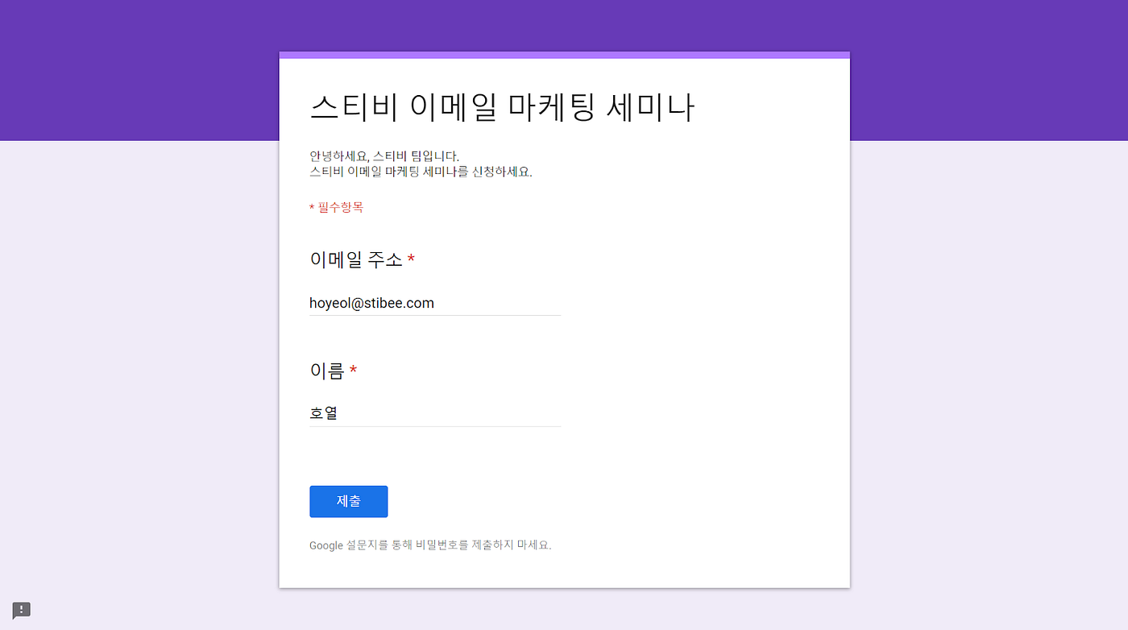Image resolution: width=1128 pixels, height=630 pixels.
Task: Click the 이메일 주소 question label
Action: coord(363,259)
